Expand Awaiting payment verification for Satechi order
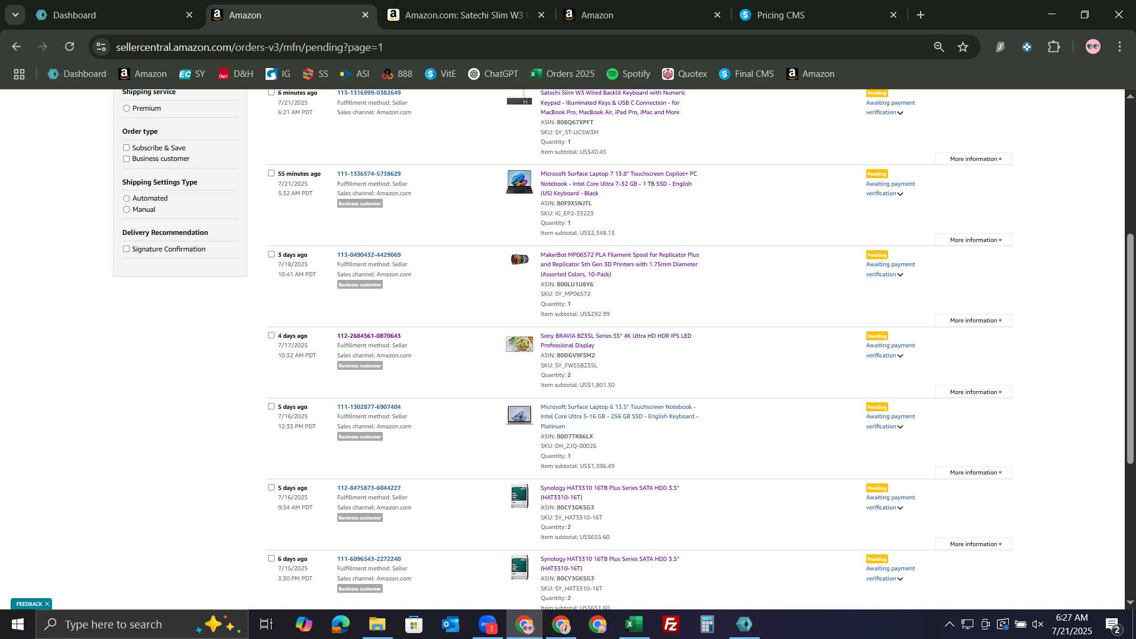Viewport: 1136px width, 639px height. (890, 108)
